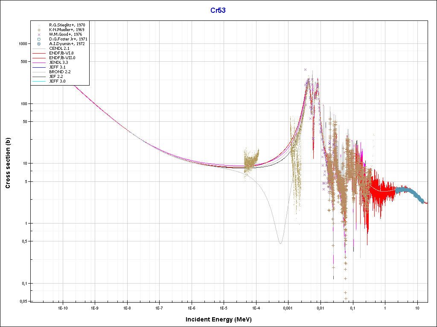Select the JENDL 3.3 magenta line sample
Image resolution: width=437 pixels, height=327 pixels.
click(39, 63)
